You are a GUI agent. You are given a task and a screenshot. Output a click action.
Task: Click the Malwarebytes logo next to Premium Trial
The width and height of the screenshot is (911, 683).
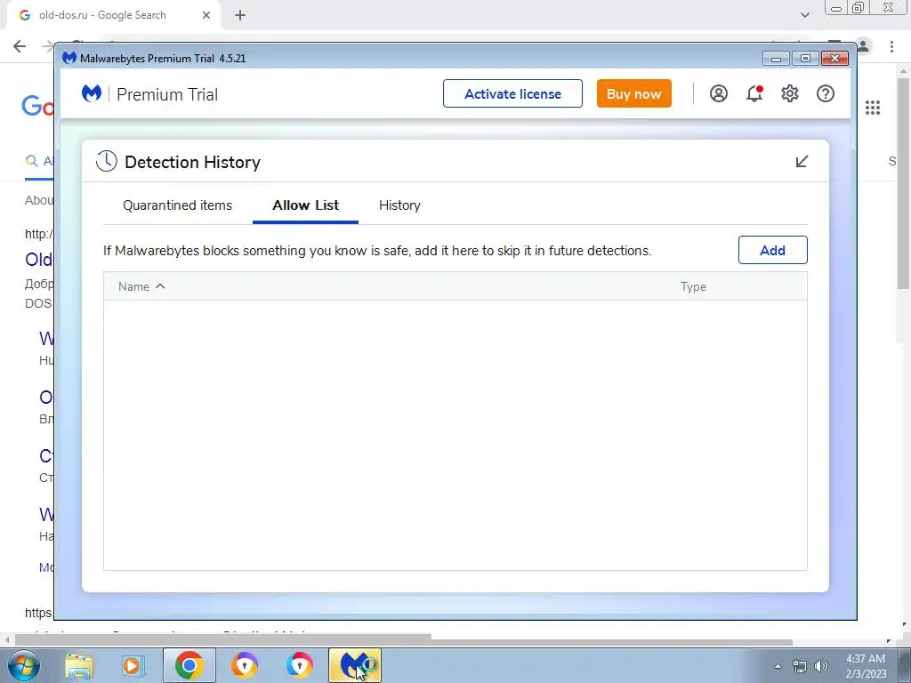point(92,93)
